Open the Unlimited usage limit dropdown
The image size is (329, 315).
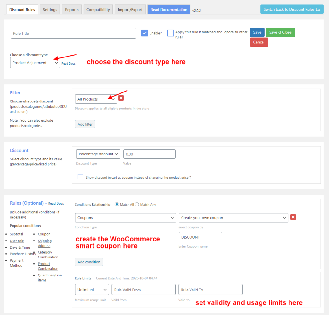point(92,290)
